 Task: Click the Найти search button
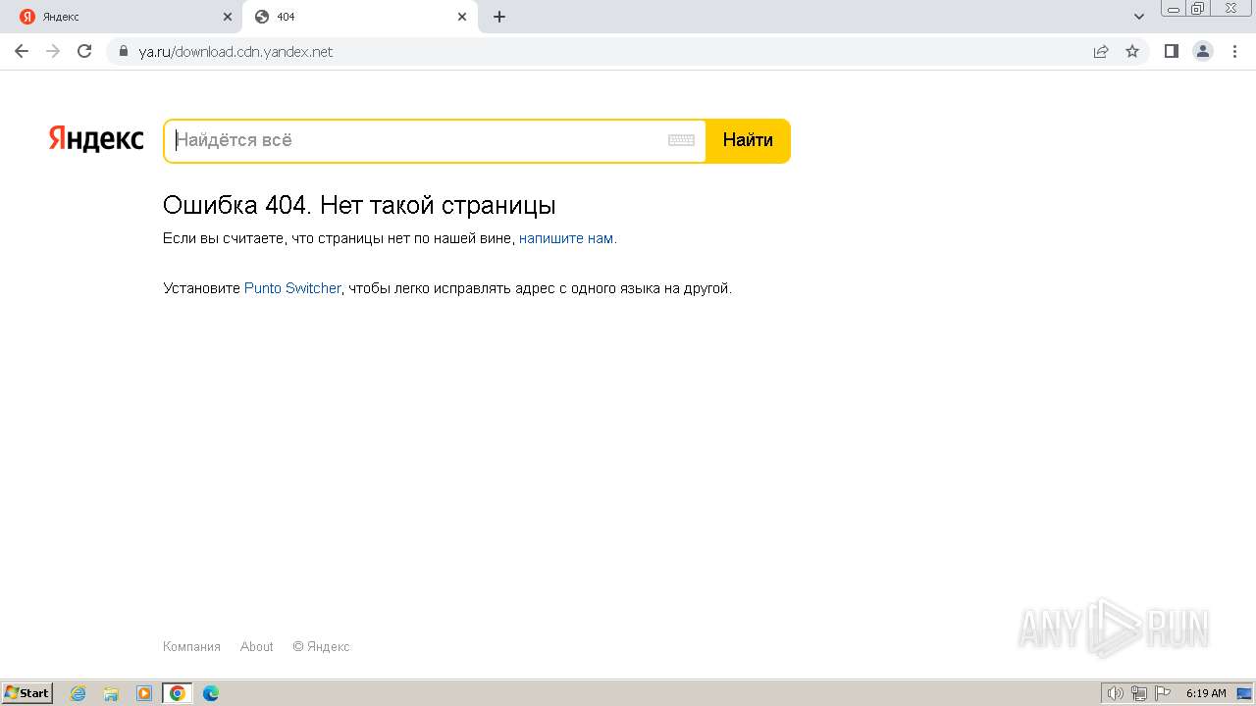[x=748, y=140]
